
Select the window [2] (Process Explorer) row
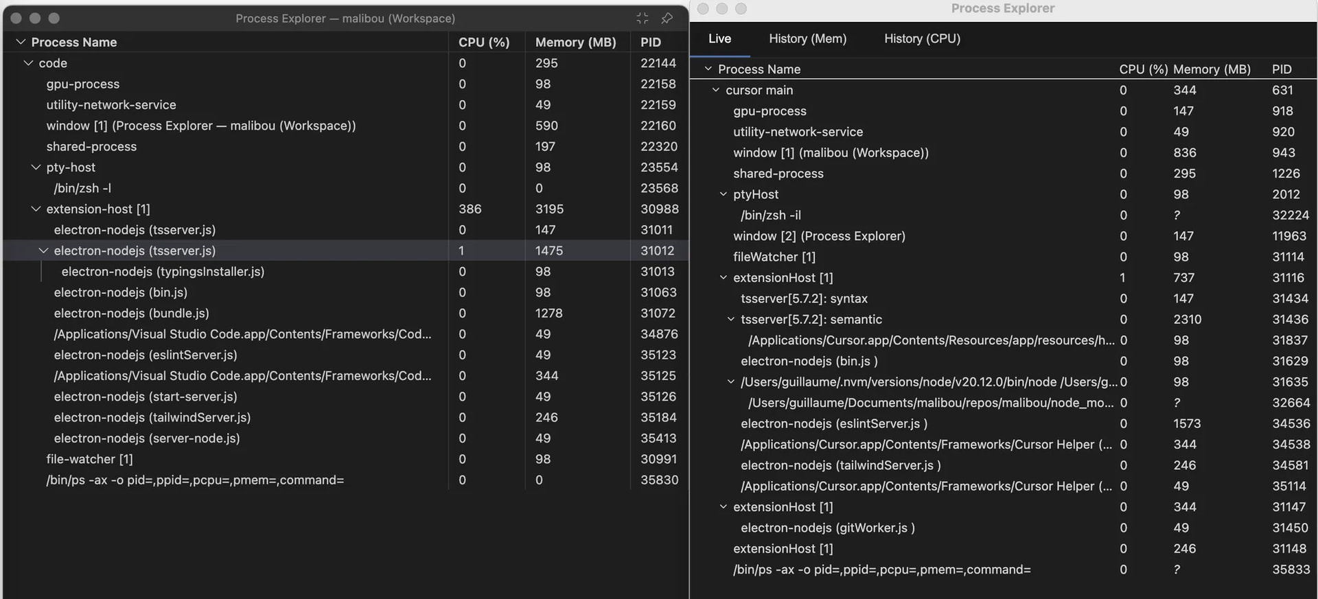coord(1004,236)
